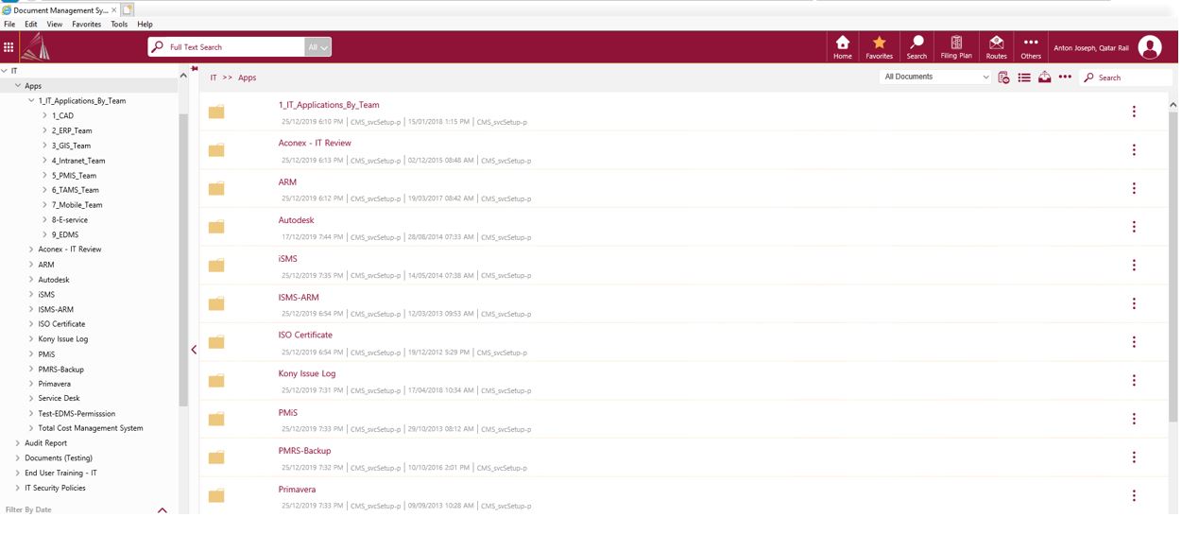Collapse the 1_IT_Applications_By_Team tree node
The height and width of the screenshot is (534, 1182).
31,100
